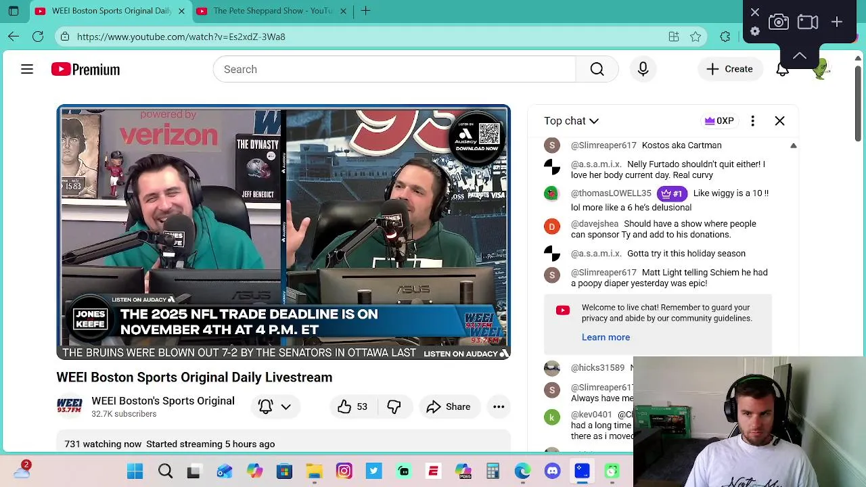Open the Create menu button
866x487 pixels.
pos(729,69)
